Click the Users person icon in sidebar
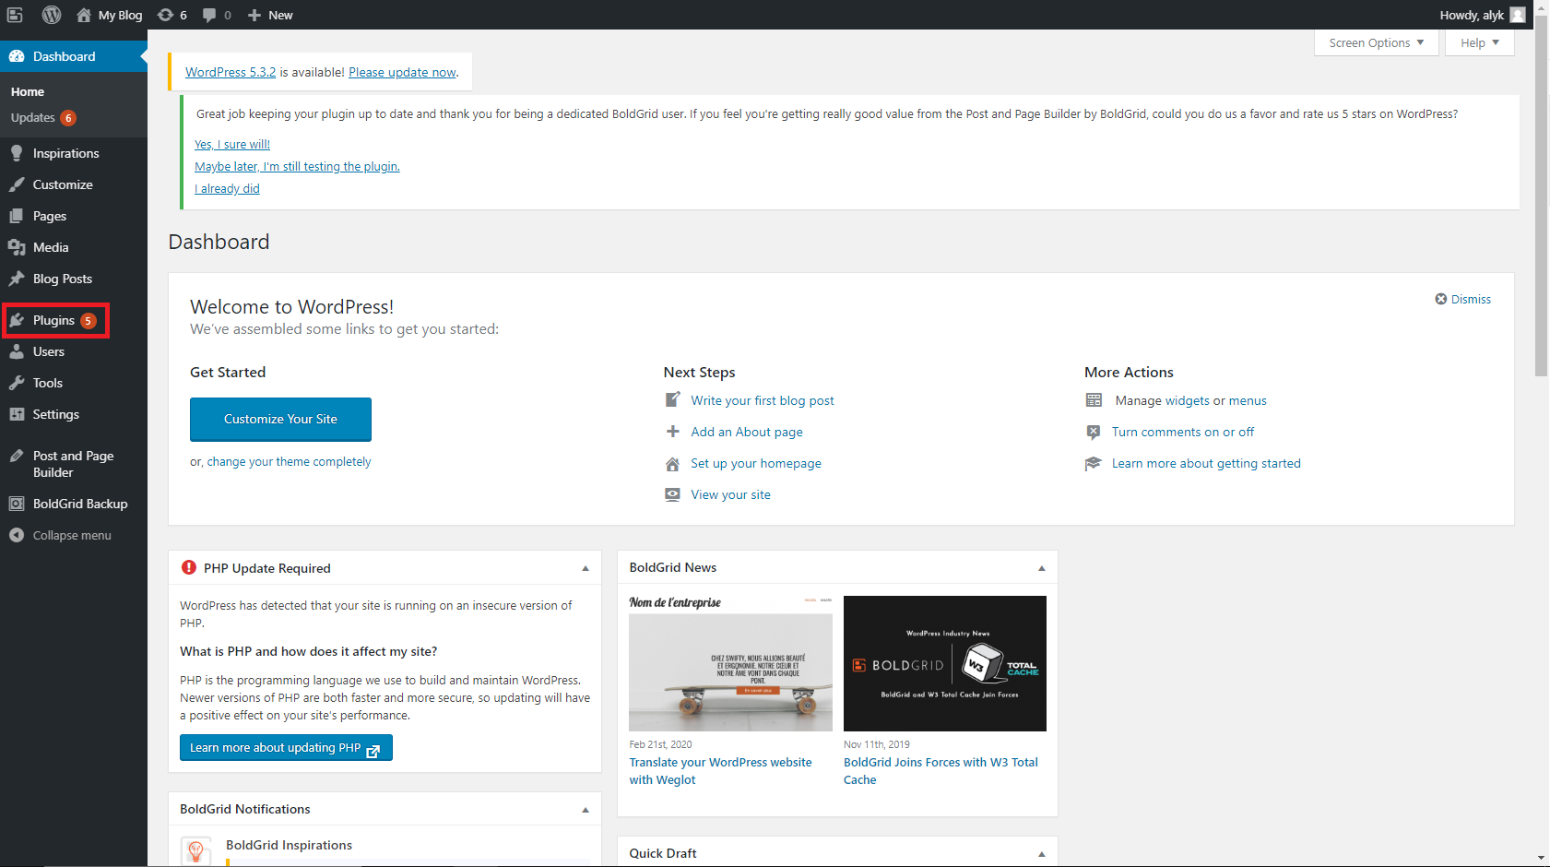The image size is (1550, 867). [17, 351]
